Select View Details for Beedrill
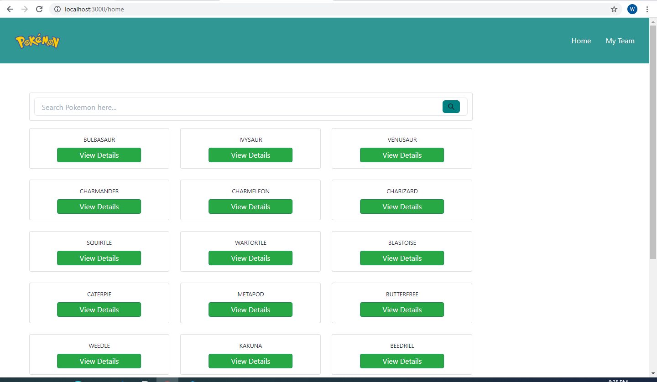 click(x=402, y=361)
